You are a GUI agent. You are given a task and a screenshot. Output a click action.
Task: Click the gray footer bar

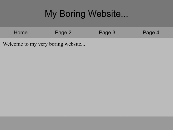(86, 123)
